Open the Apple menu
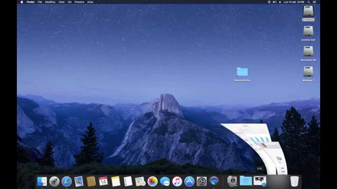Viewport: 337px width, 189px height. (22, 2)
